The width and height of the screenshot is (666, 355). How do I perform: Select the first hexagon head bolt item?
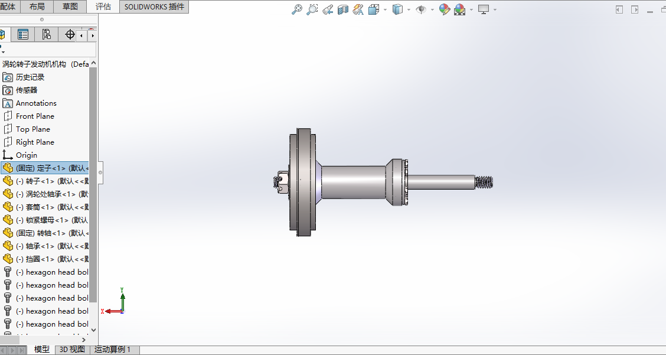pos(45,272)
